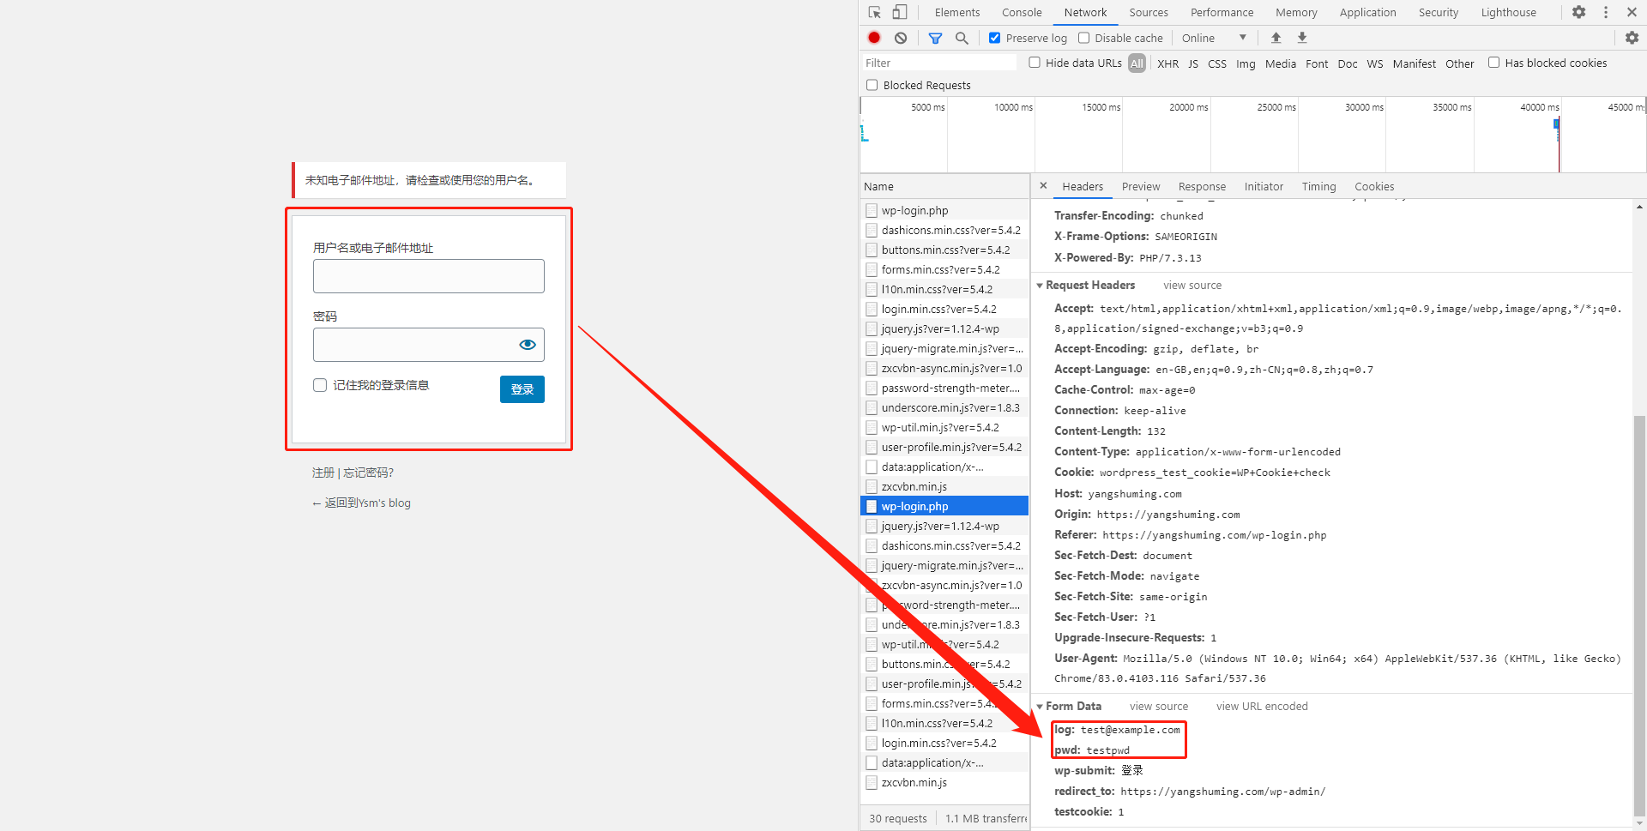
Task: Click the blue login button
Action: tap(522, 389)
